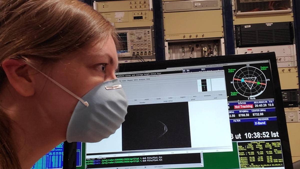
Task: Open the WCS menu
Action: tap(136, 80)
